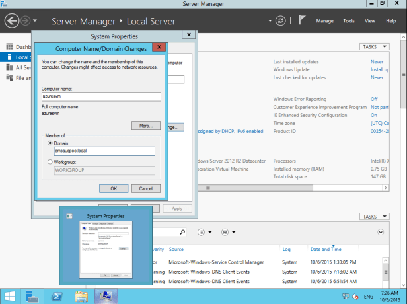Launch PowerShell from the taskbar

(x=57, y=295)
